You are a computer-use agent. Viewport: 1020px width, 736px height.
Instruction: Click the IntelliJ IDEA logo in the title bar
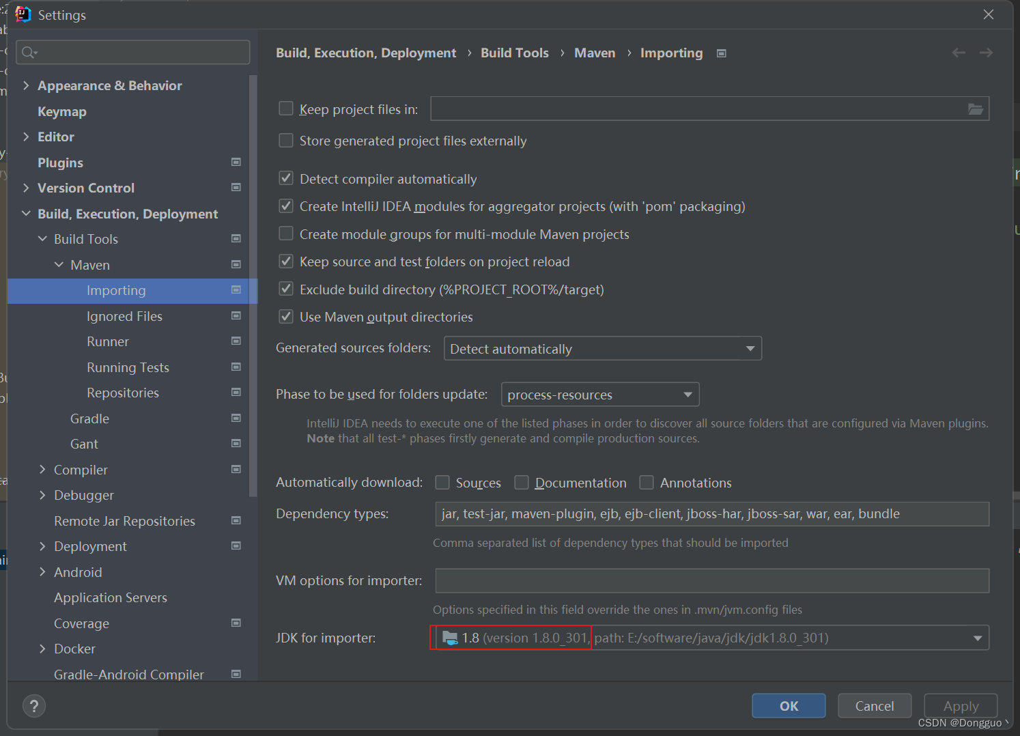point(23,14)
